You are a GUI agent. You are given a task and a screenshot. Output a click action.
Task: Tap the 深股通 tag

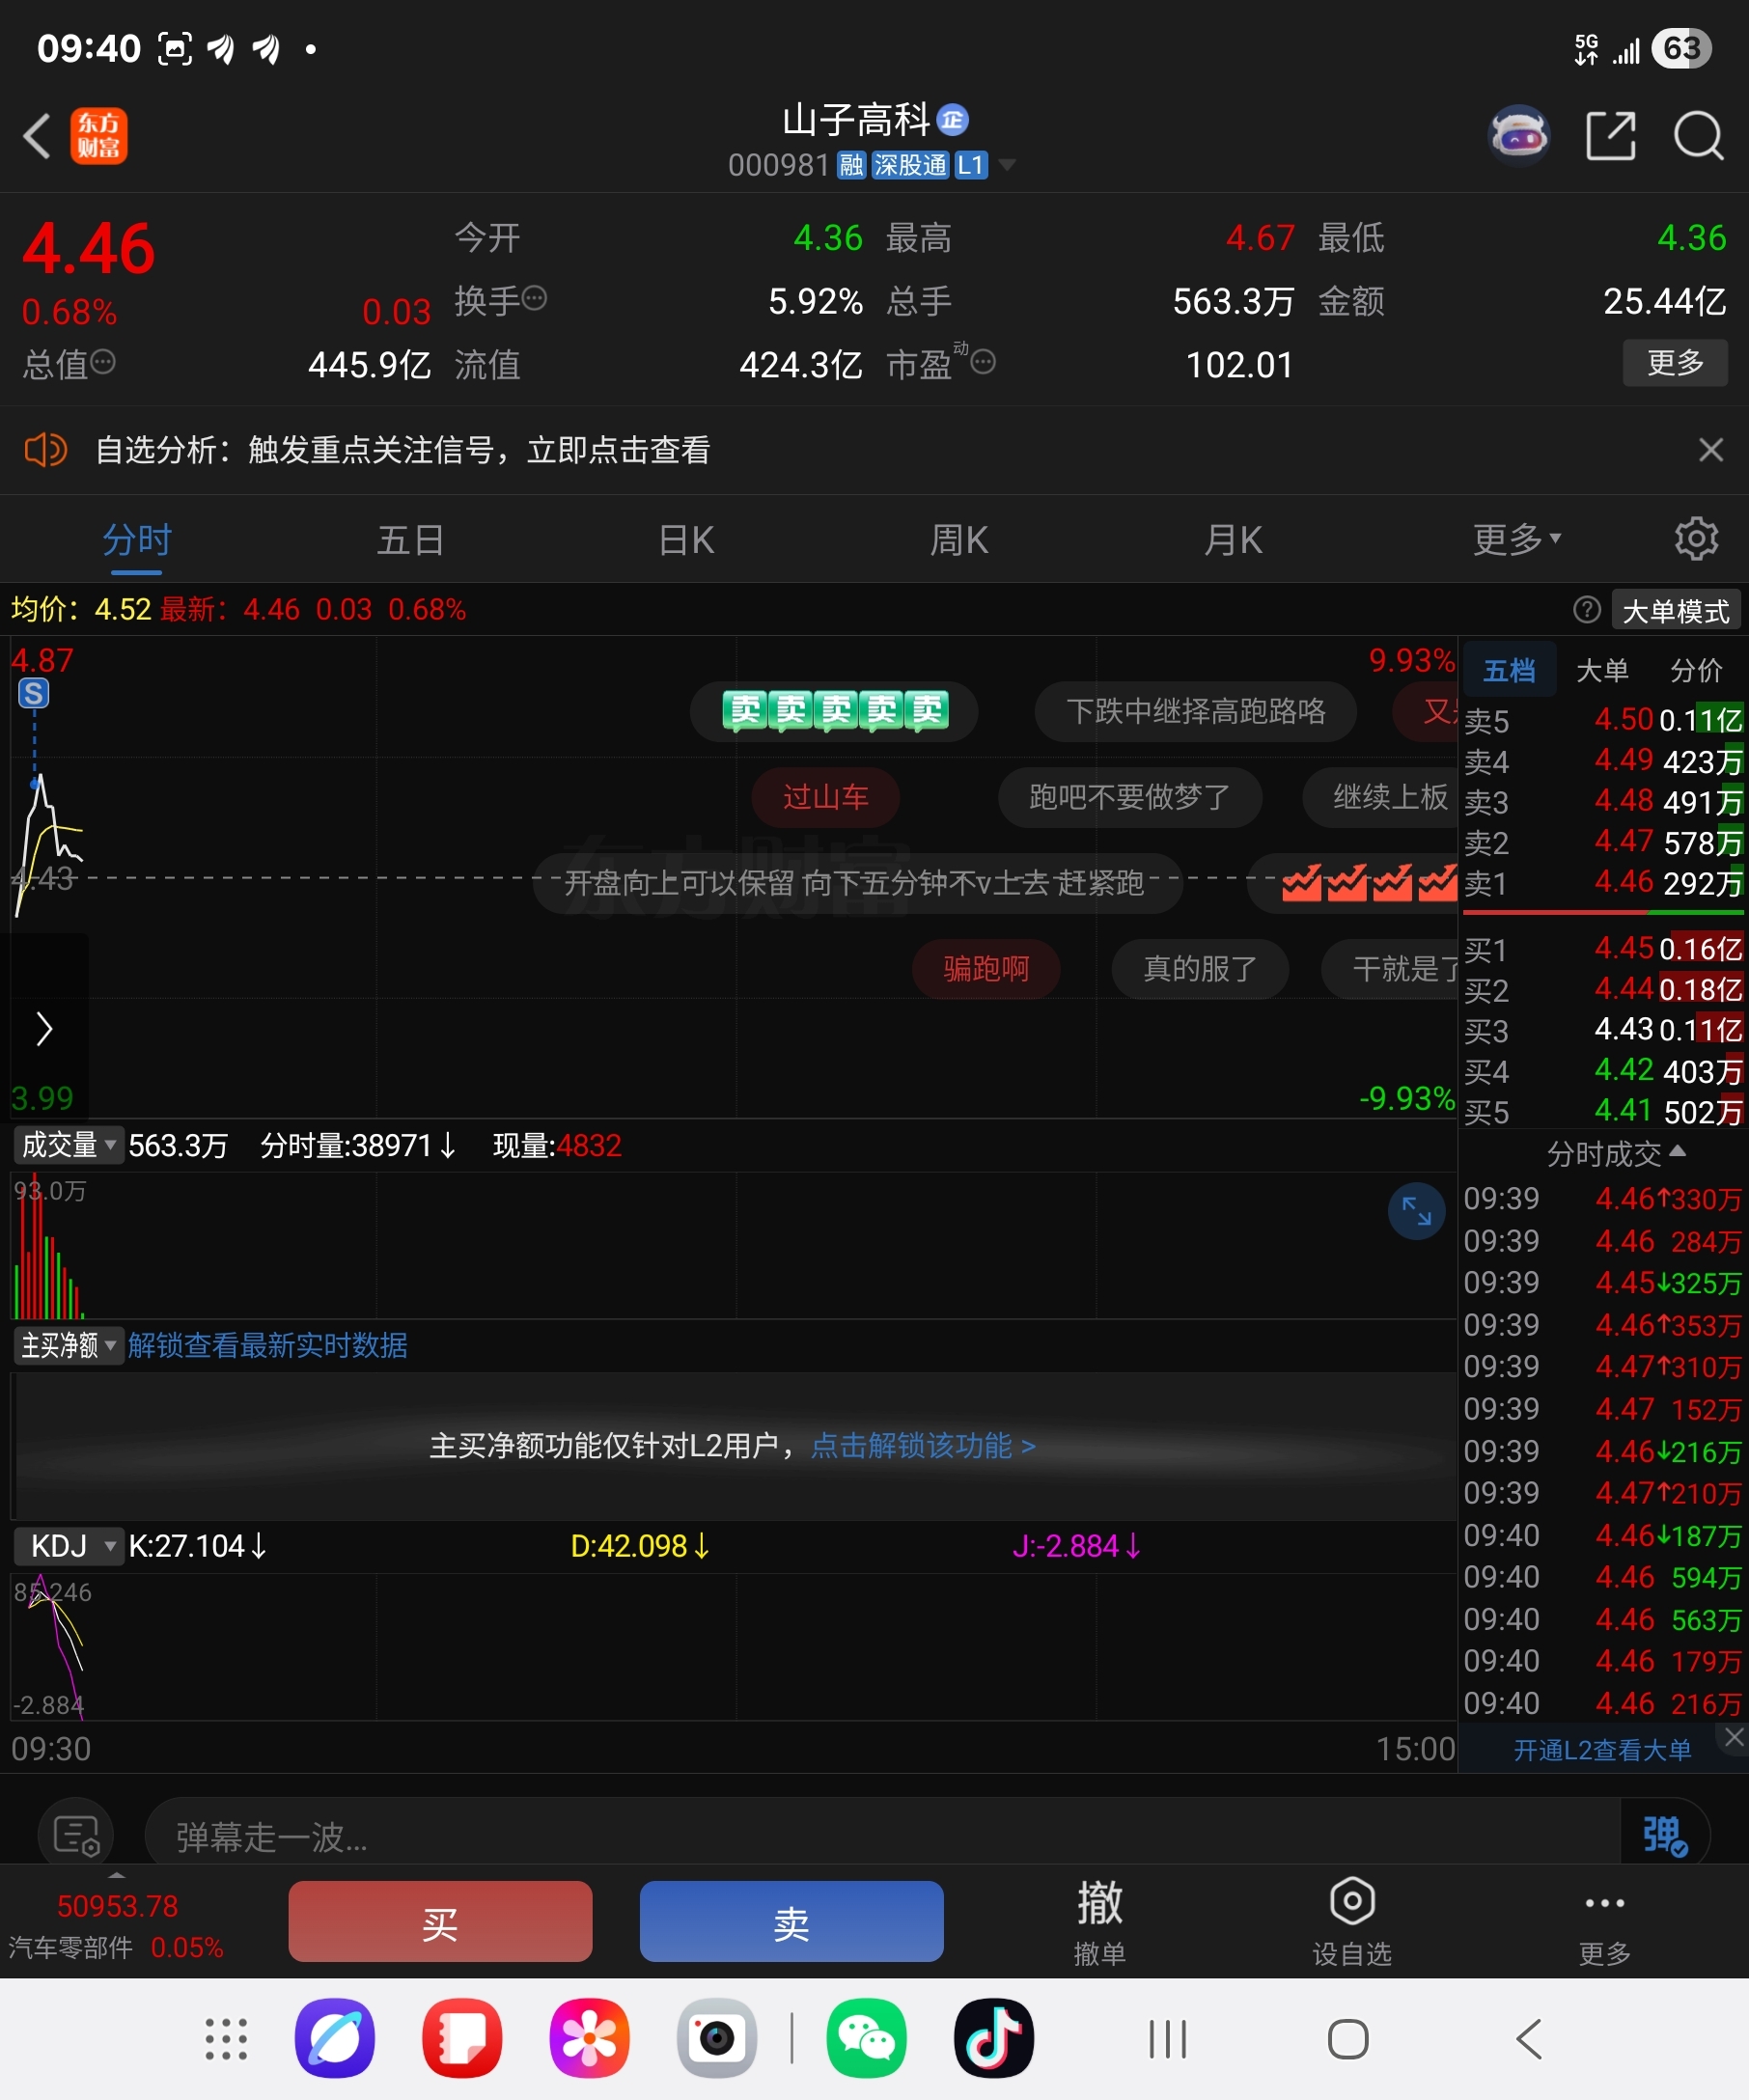click(x=909, y=165)
